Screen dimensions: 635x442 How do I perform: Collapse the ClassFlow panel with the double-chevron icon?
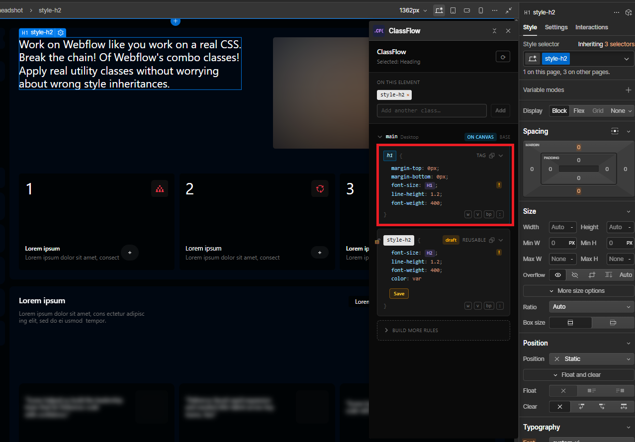point(494,31)
